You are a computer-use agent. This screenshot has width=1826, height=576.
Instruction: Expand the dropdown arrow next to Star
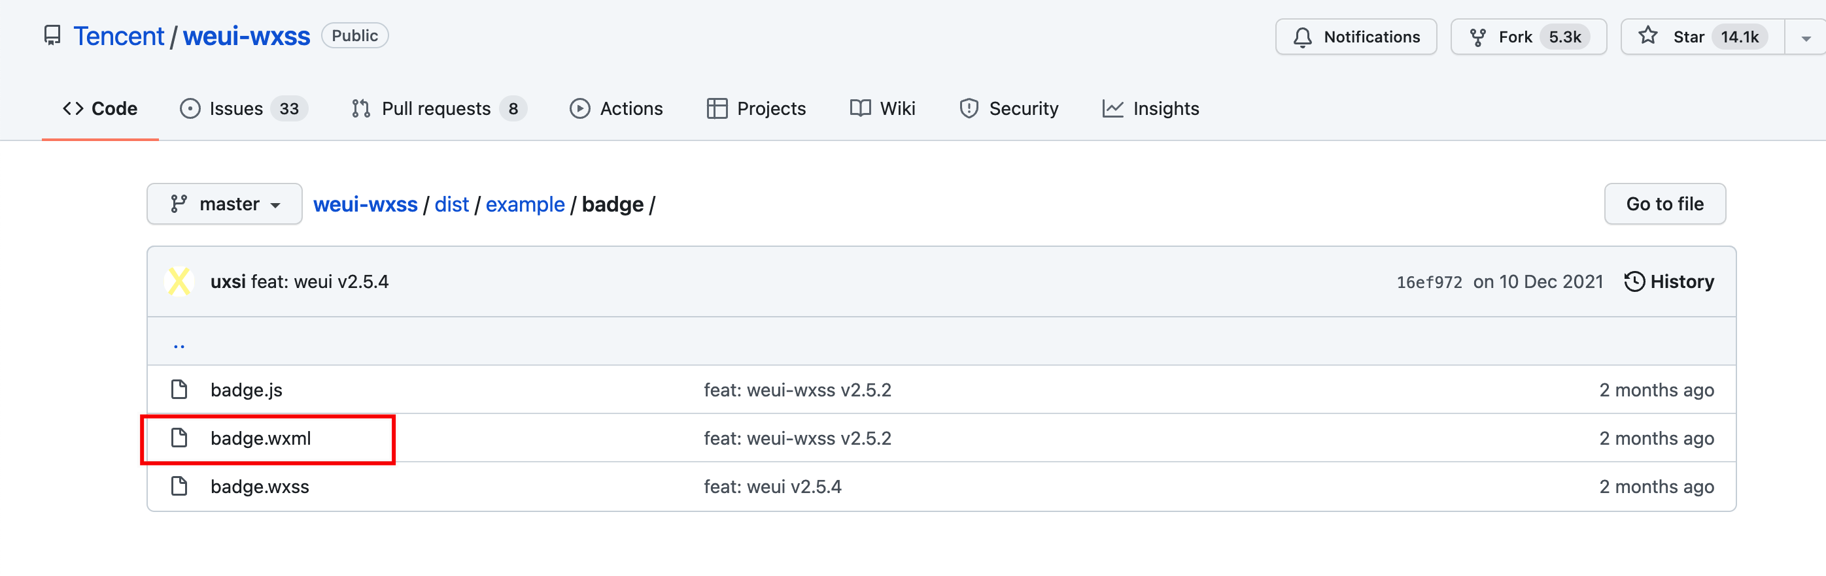click(x=1806, y=39)
